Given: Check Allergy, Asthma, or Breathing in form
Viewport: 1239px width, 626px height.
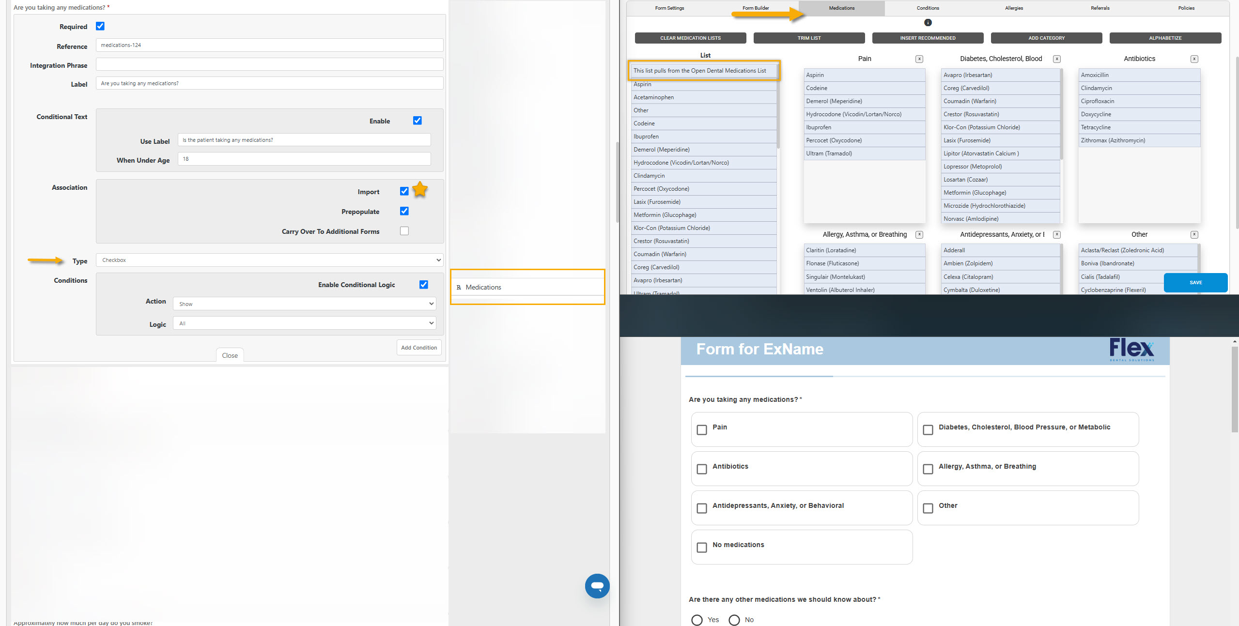Looking at the screenshot, I should (928, 469).
